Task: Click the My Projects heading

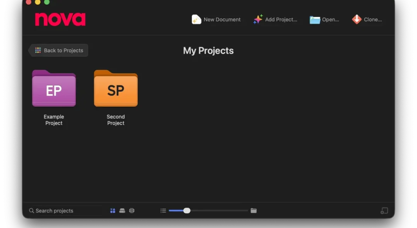Action: (208, 51)
